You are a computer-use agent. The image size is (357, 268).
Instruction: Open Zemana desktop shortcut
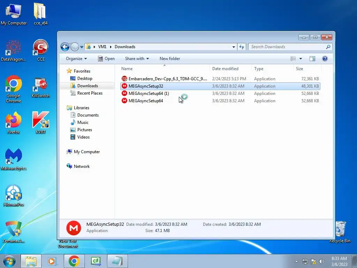14,232
